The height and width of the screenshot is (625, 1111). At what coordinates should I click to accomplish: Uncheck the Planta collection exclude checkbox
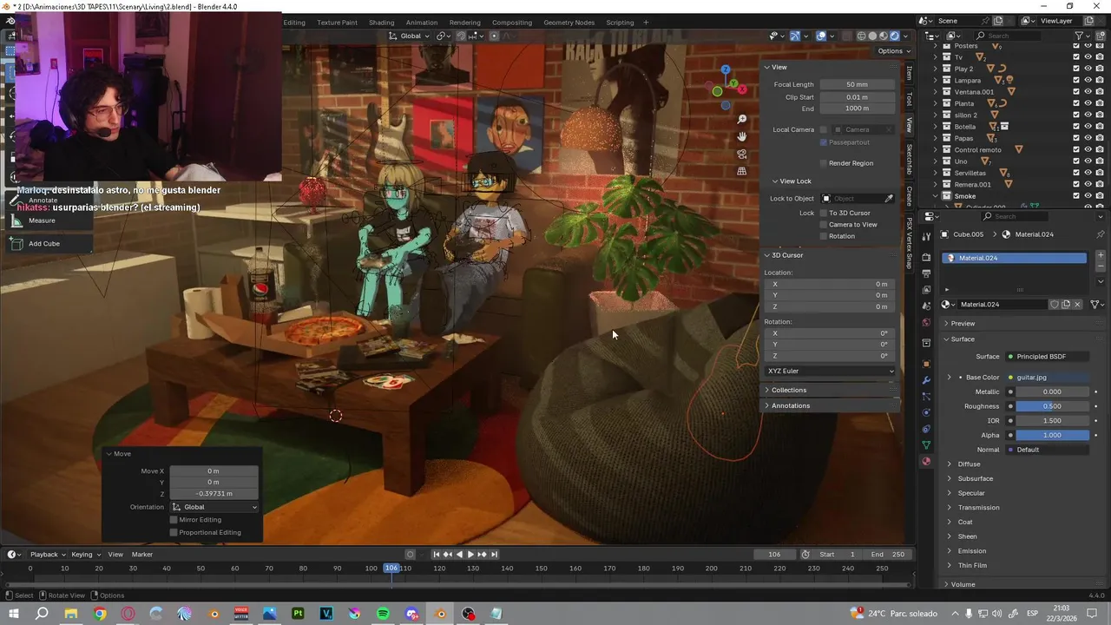click(1076, 103)
